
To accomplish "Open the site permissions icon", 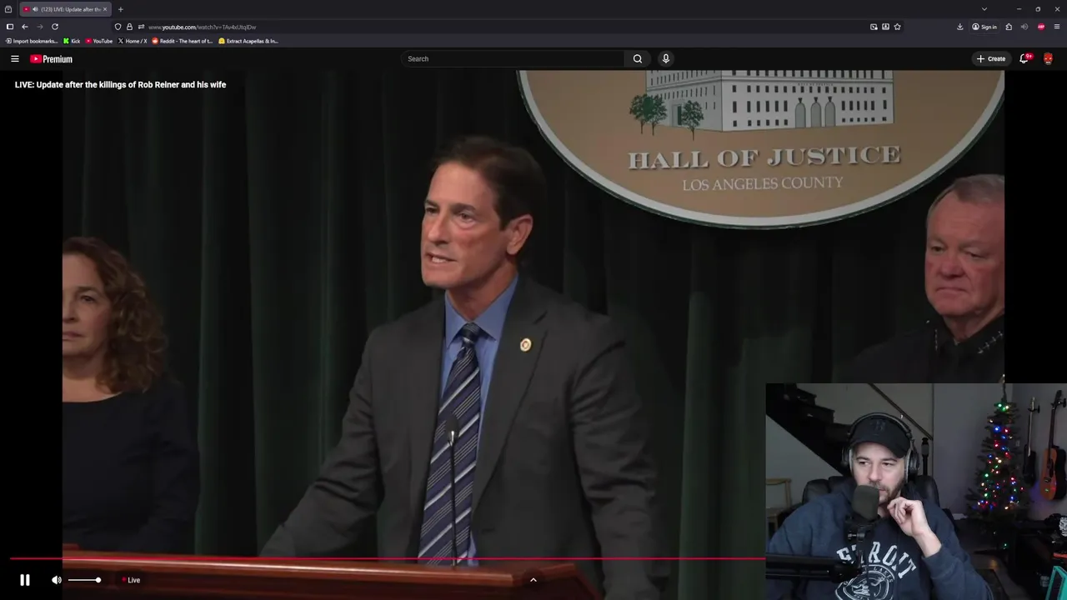I will [x=141, y=27].
